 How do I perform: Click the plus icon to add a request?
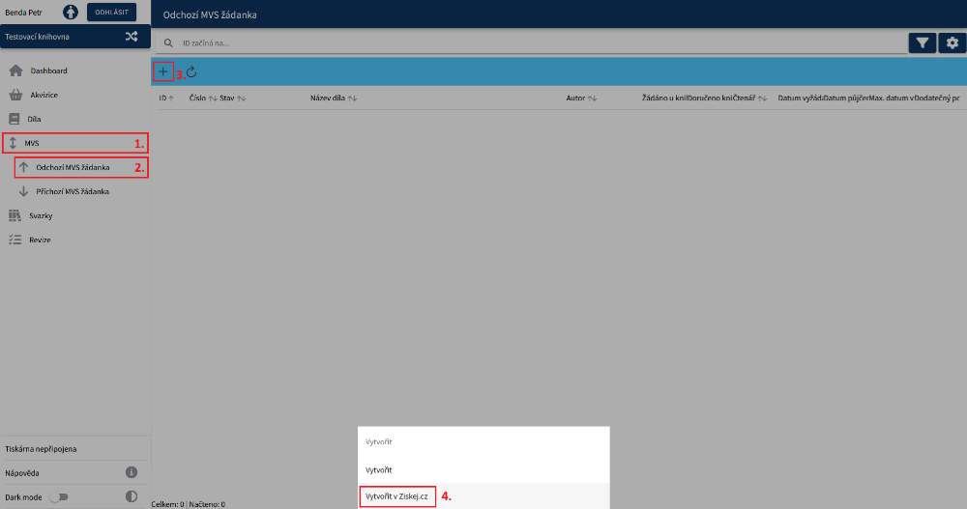pyautogui.click(x=162, y=71)
